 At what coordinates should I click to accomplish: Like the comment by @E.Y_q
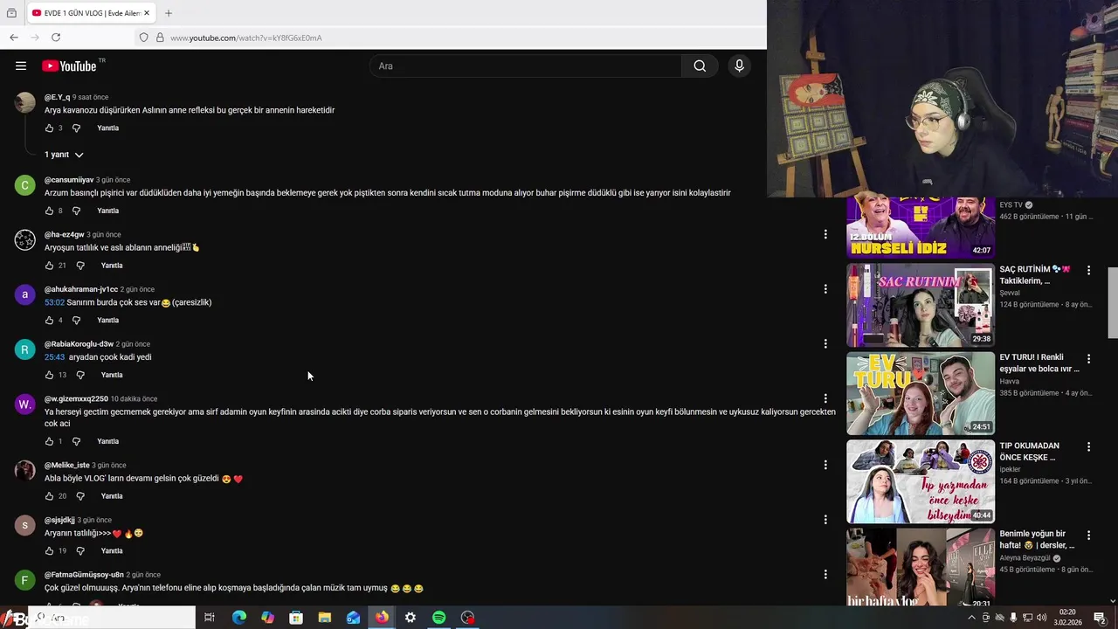pyautogui.click(x=49, y=128)
